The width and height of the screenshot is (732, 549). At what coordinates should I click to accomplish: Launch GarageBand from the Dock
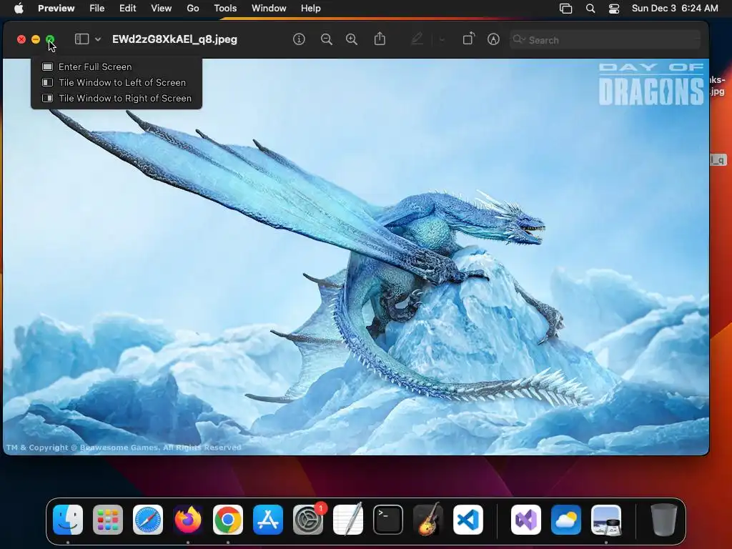click(x=428, y=520)
